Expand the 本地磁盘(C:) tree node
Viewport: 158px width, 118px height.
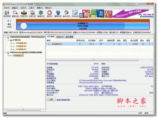point(8,55)
